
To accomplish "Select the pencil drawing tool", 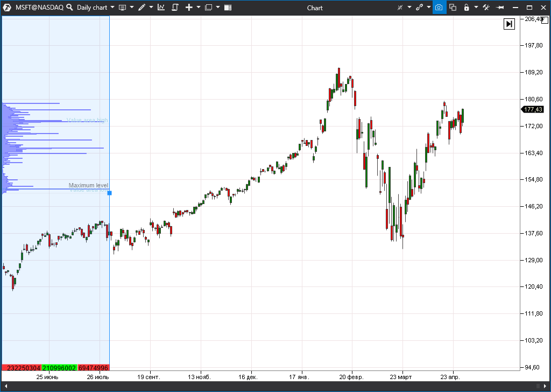I will 142,8.
